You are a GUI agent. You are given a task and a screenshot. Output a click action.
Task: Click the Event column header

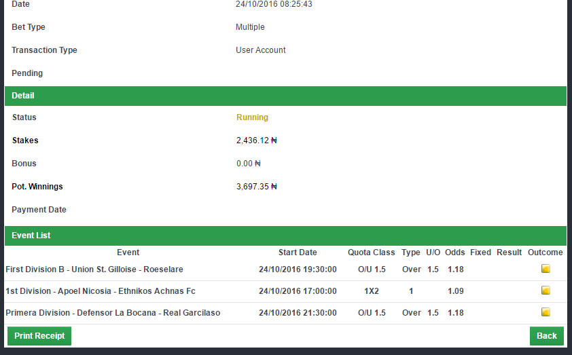pos(128,253)
